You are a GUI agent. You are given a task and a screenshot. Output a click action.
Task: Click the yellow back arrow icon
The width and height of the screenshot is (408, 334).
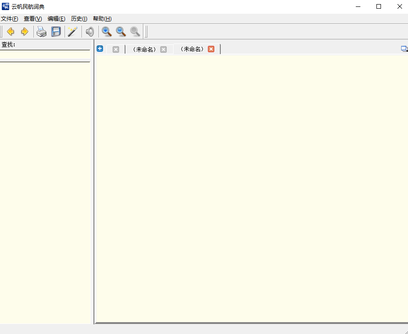click(10, 32)
